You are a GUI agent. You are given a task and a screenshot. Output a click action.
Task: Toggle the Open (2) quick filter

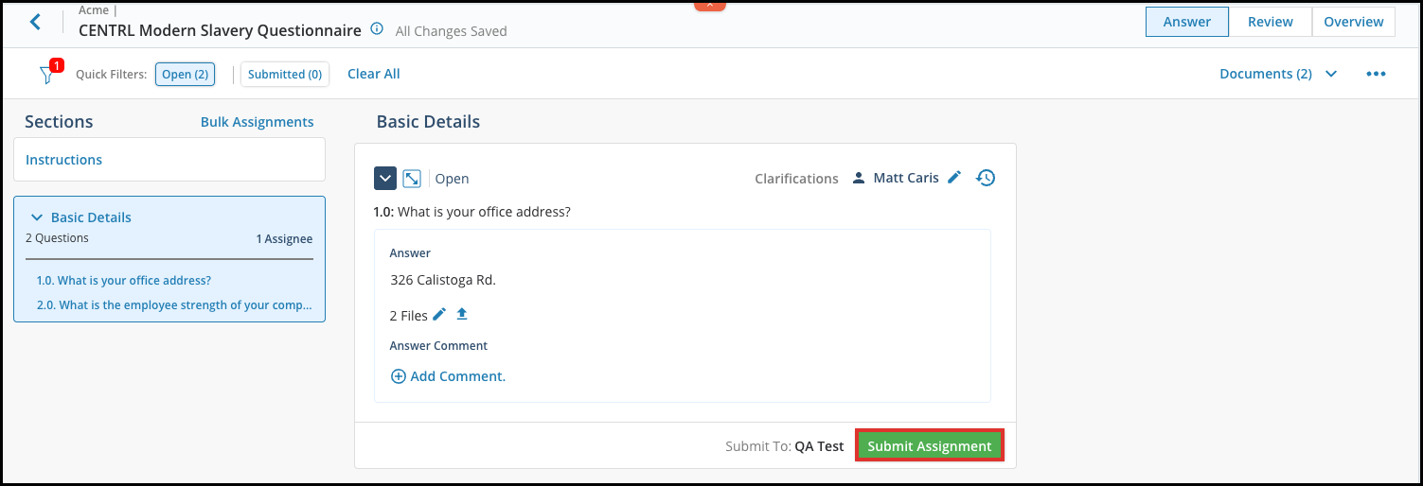(185, 74)
